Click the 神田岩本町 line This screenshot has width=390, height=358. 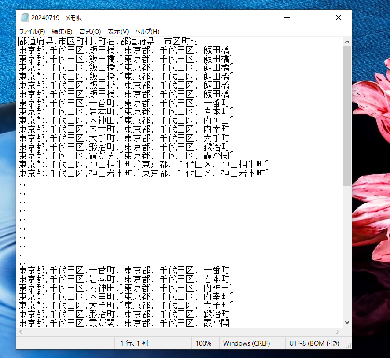coord(143,173)
